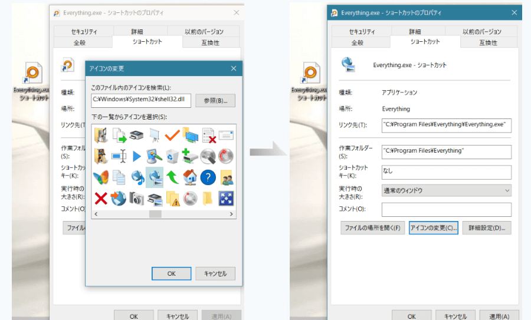Click OK in the アイコンの変更 dialog

(171, 273)
